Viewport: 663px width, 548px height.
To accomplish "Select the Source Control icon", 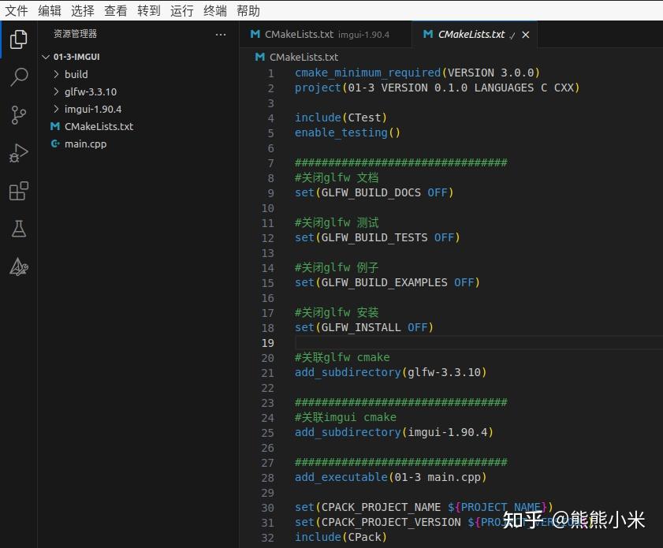I will [19, 115].
